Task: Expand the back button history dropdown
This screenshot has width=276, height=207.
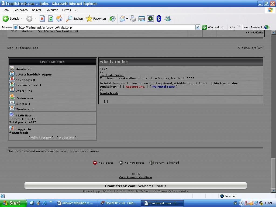Action: pyautogui.click(x=22, y=19)
